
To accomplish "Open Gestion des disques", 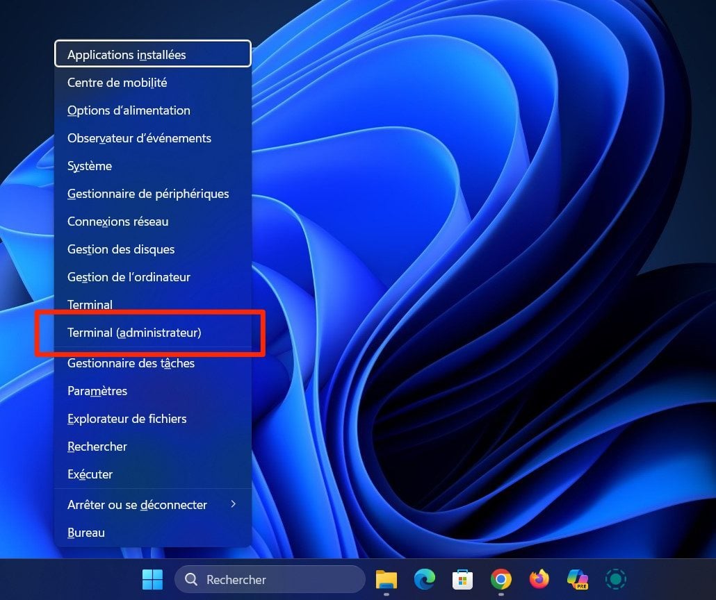I will click(152, 249).
